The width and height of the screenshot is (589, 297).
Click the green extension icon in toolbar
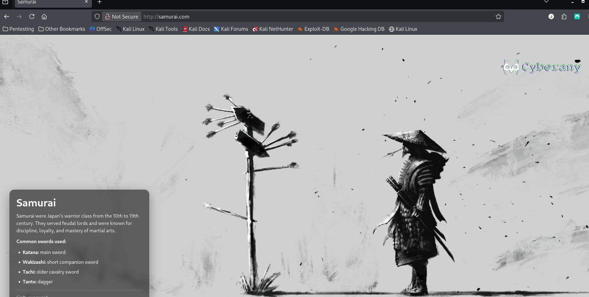577,16
